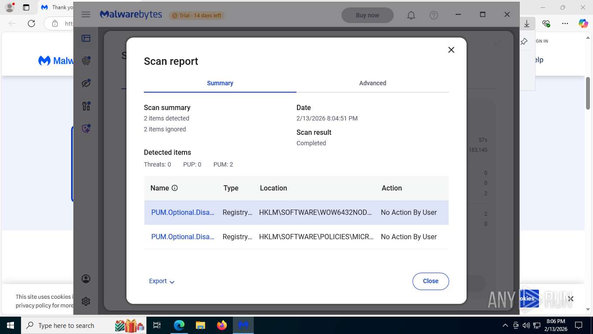Close the Scan report dialog with X
The width and height of the screenshot is (593, 334).
click(451, 50)
